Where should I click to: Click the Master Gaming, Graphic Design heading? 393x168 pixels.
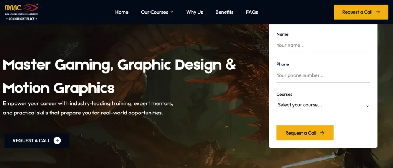pyautogui.click(x=119, y=76)
